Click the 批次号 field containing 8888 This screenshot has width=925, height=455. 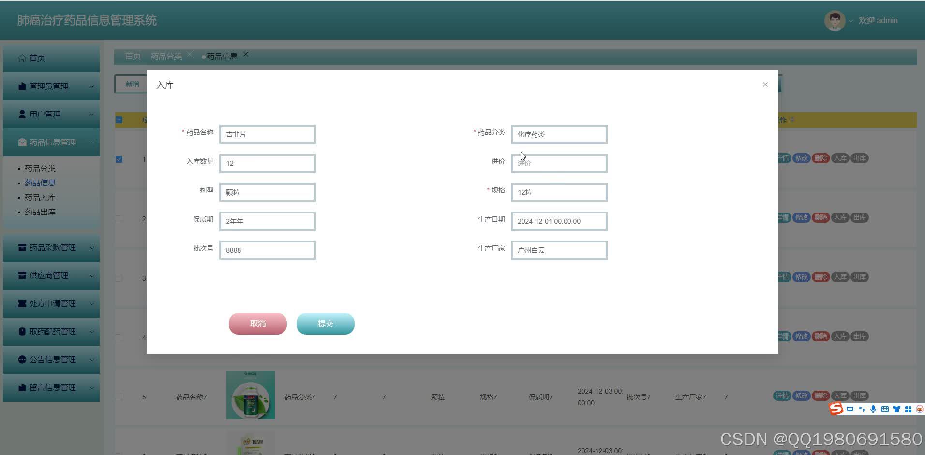[268, 250]
